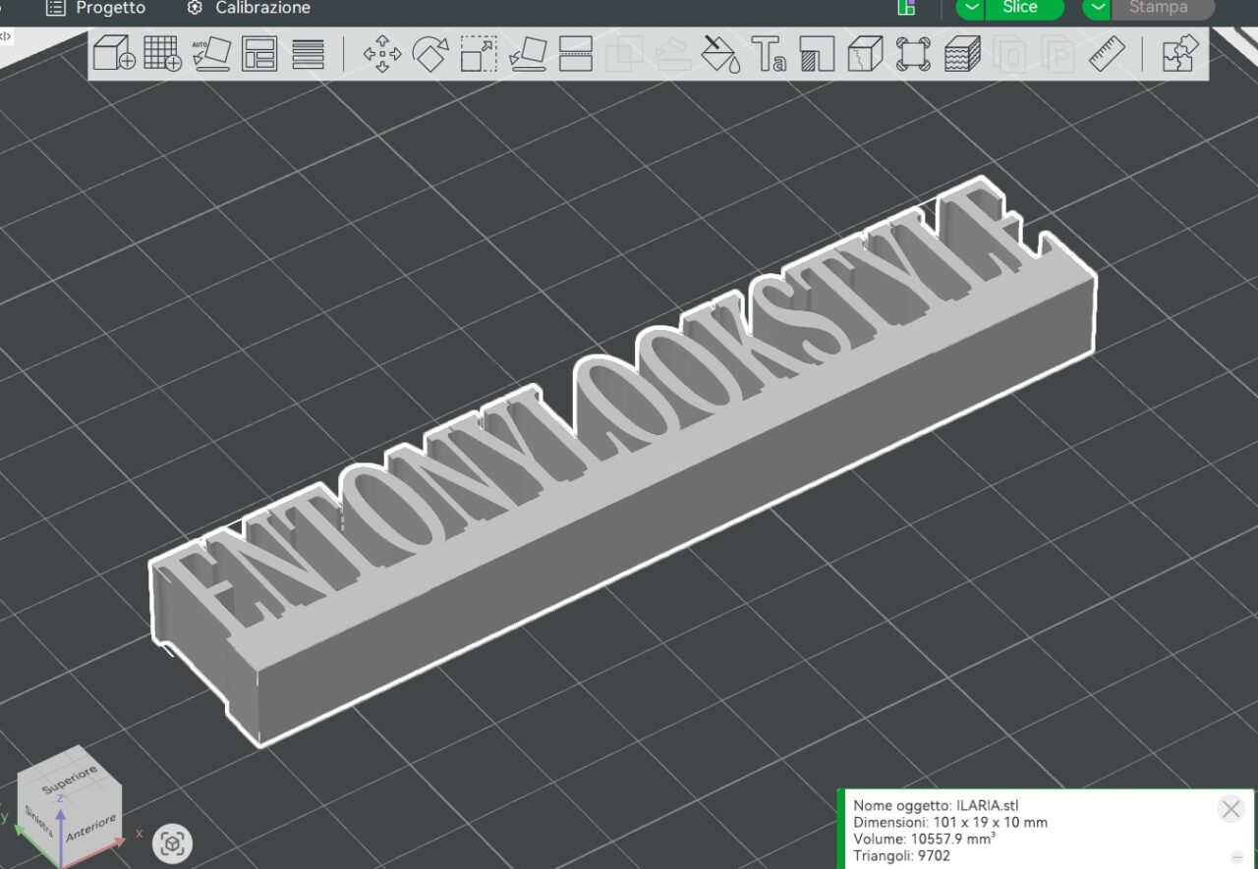Toggle the Assembly view puzzle icon
The image size is (1258, 869).
coord(1179,53)
